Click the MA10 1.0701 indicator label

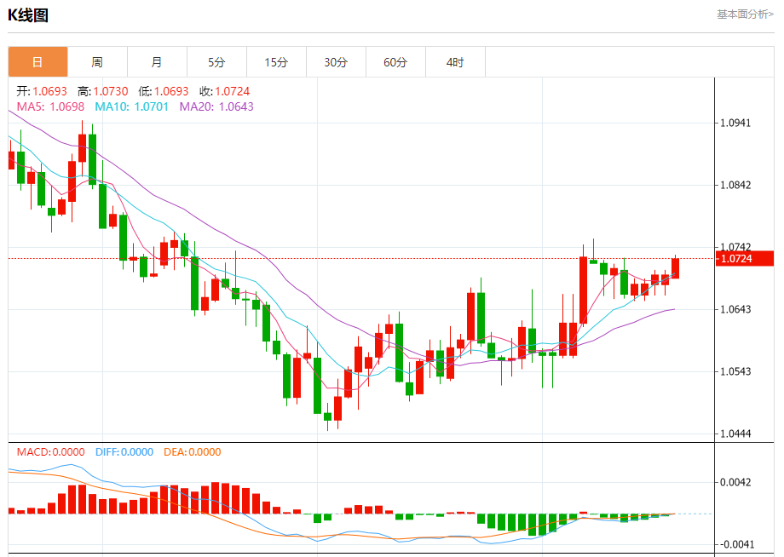pyautogui.click(x=131, y=107)
